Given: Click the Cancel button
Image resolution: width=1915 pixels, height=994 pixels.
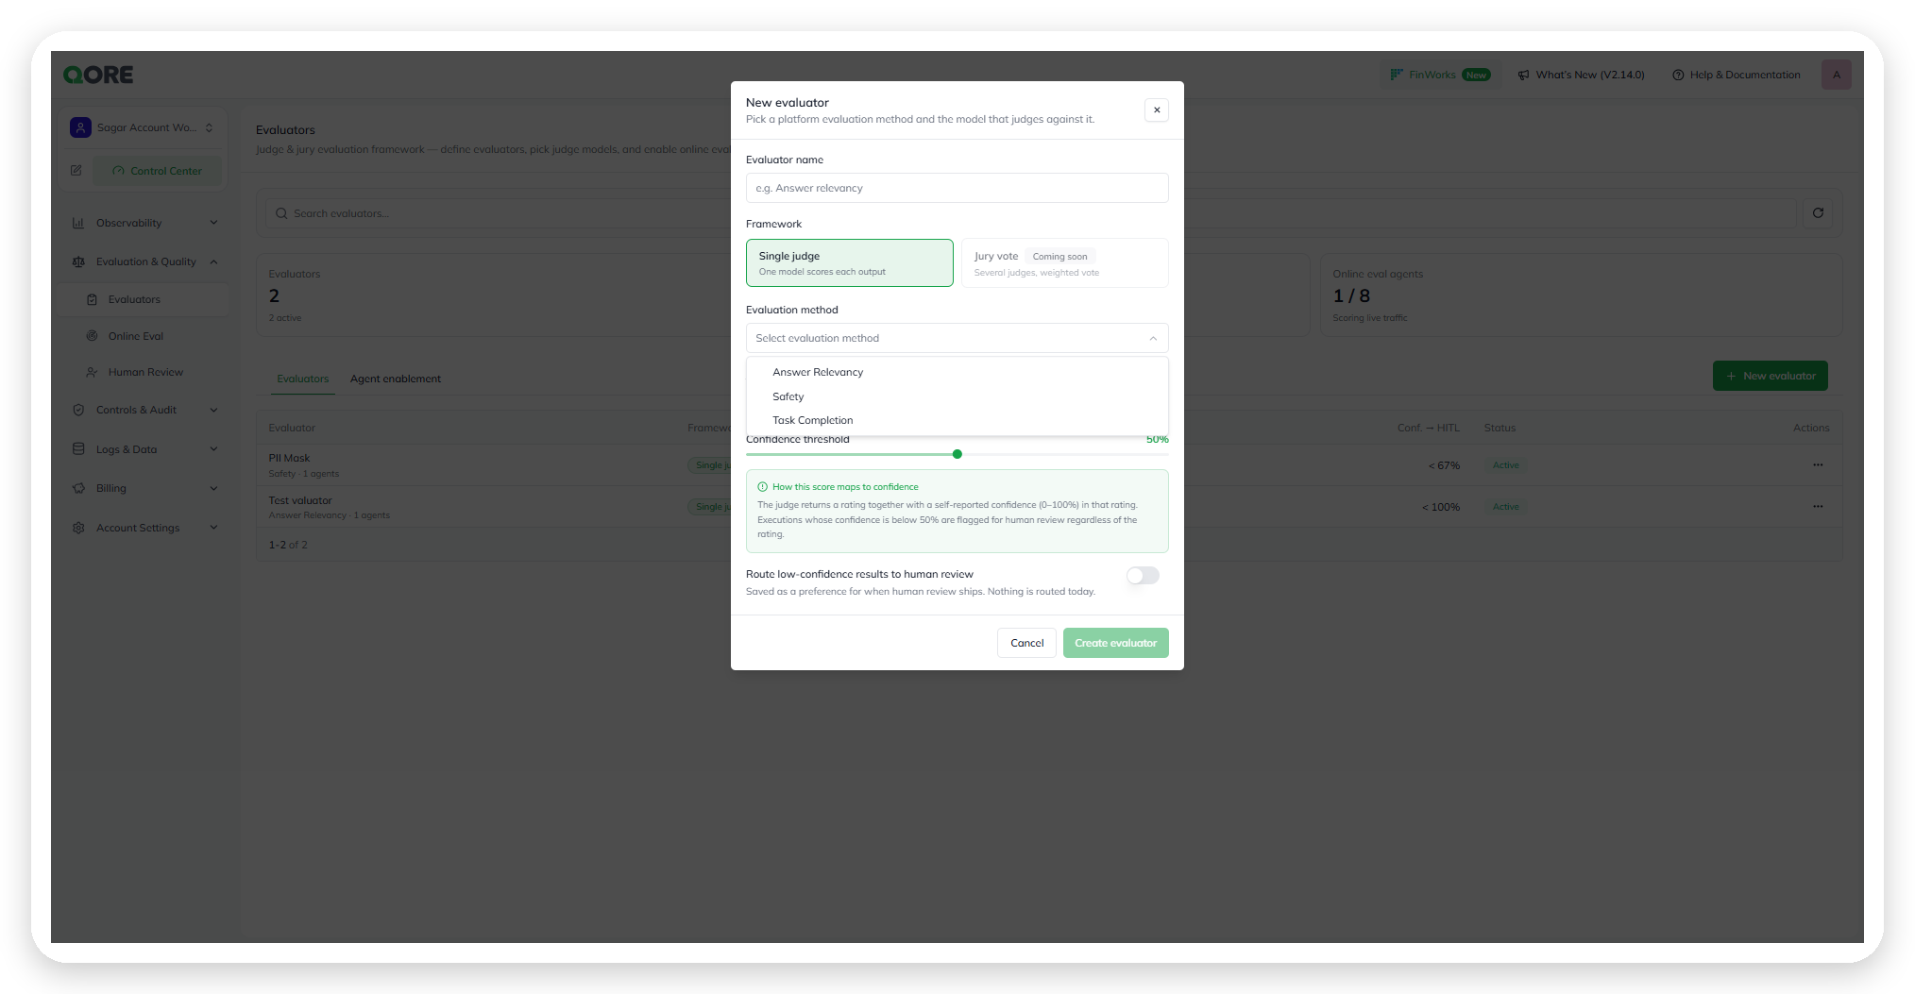Looking at the screenshot, I should pos(1026,643).
